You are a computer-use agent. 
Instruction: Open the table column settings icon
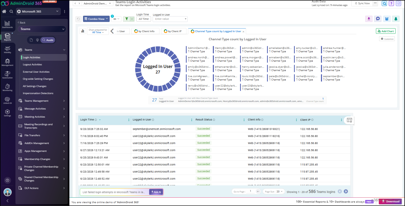point(349,120)
